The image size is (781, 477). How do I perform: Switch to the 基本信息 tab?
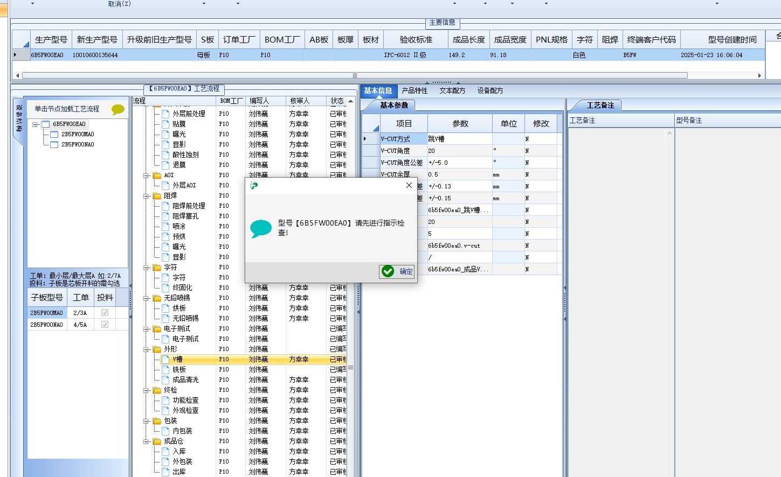[378, 91]
